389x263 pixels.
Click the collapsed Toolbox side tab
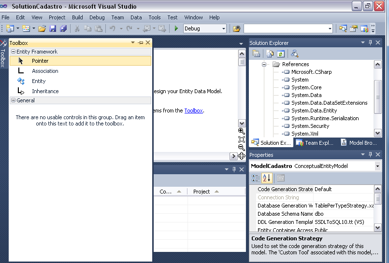coord(3,54)
